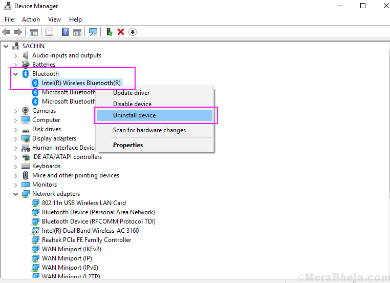Expand Mice and other pointing devices
Viewport: 390px width, 283px height.
(x=16, y=176)
